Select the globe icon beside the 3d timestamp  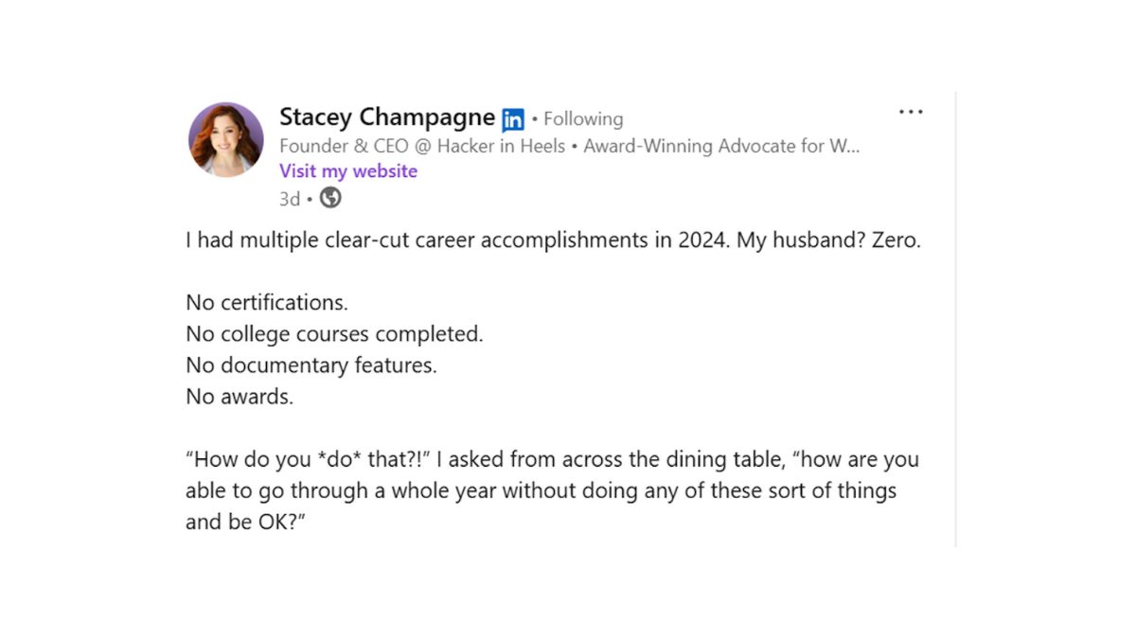tap(329, 198)
